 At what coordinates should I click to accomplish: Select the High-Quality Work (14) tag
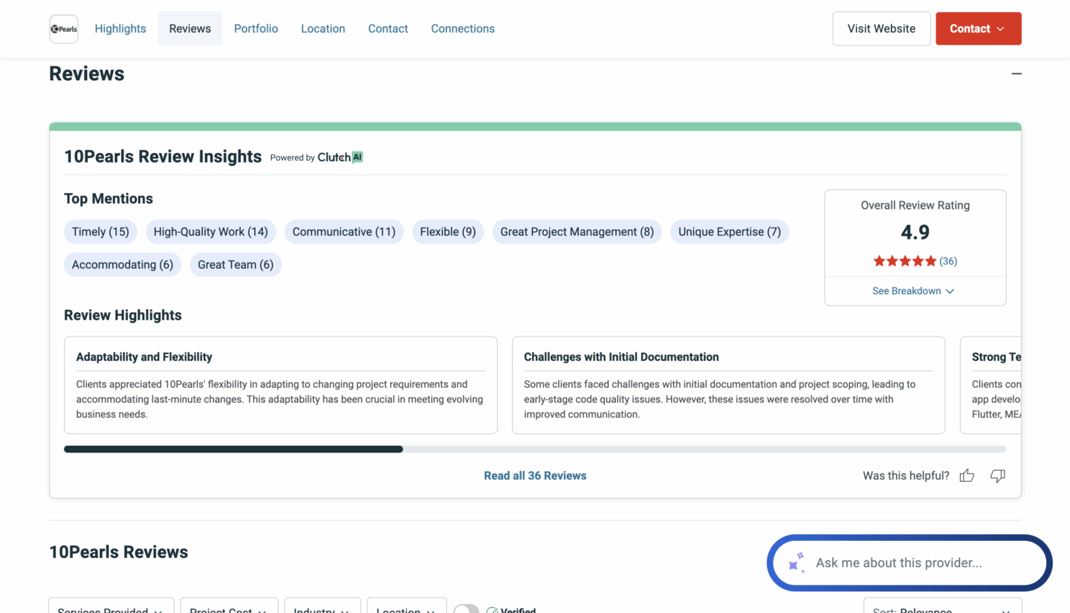[210, 232]
